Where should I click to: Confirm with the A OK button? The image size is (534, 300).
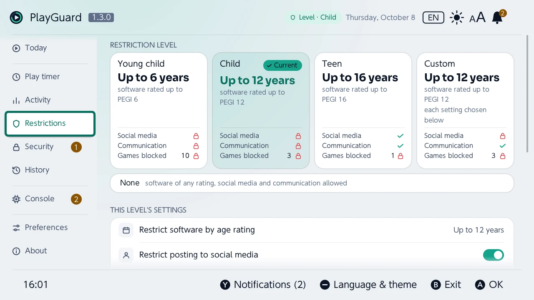489,285
